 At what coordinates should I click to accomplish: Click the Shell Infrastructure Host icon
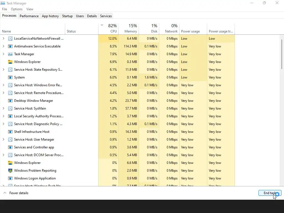pos(10,132)
